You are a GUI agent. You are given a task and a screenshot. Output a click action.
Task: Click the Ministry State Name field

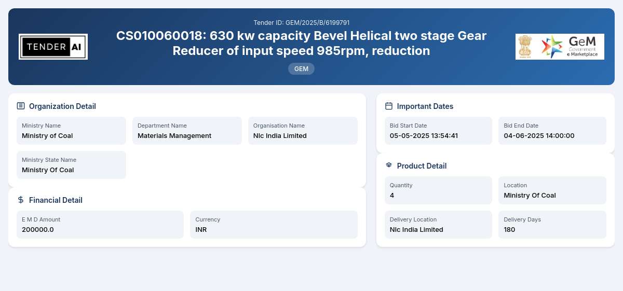pos(71,165)
